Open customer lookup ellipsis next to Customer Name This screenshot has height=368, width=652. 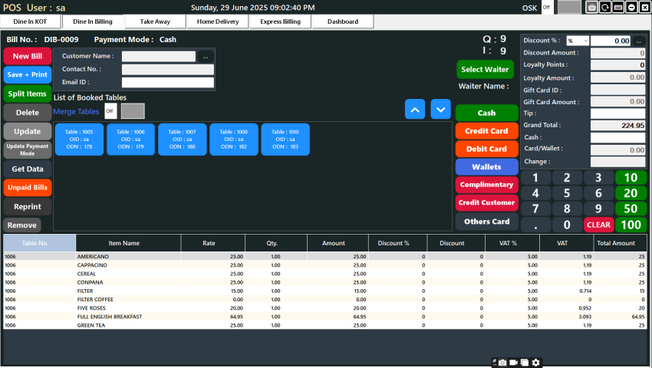click(206, 57)
